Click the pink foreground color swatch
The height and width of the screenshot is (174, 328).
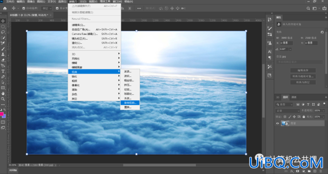click(1, 114)
